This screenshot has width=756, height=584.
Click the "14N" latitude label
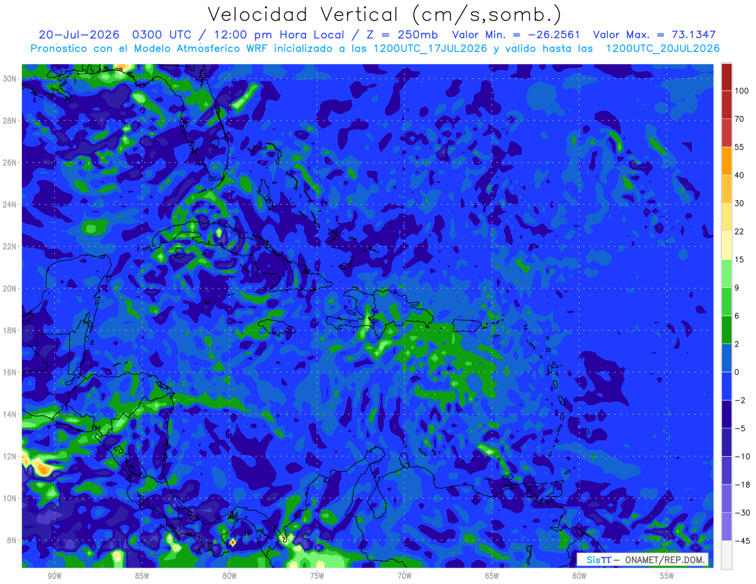(9, 415)
